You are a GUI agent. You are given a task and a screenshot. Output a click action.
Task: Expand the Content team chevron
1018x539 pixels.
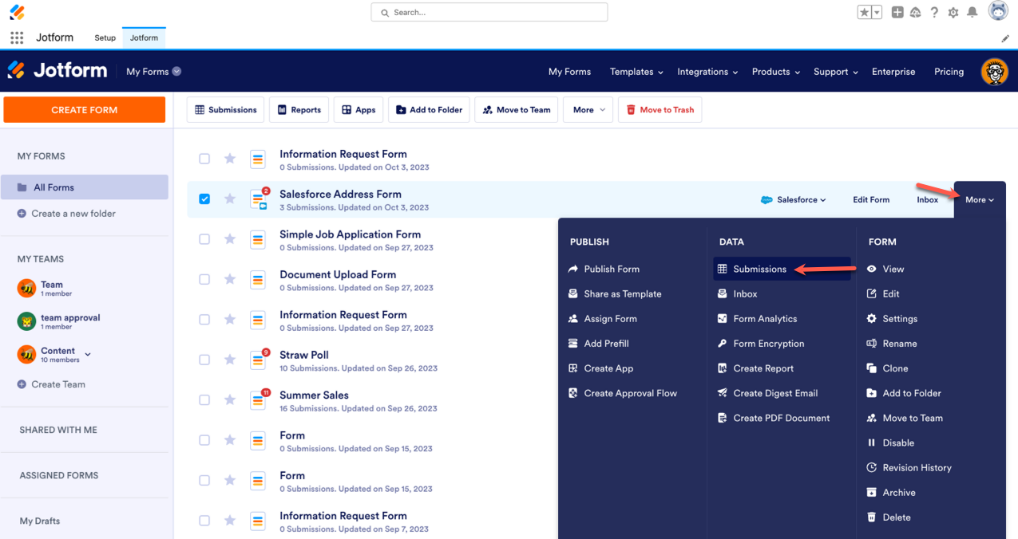(x=88, y=354)
